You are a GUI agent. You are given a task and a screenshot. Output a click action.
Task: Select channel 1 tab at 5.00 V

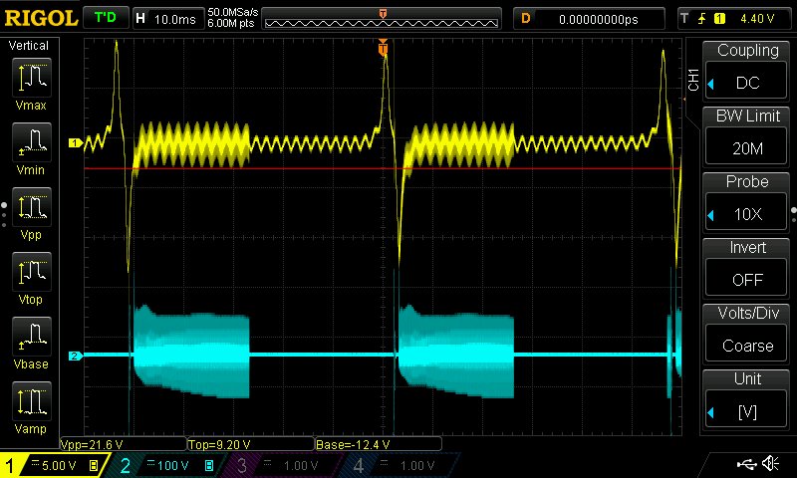click(57, 465)
